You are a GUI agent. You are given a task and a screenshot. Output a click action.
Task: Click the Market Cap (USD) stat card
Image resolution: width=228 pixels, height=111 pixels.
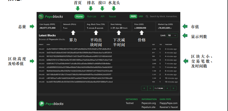167,26
